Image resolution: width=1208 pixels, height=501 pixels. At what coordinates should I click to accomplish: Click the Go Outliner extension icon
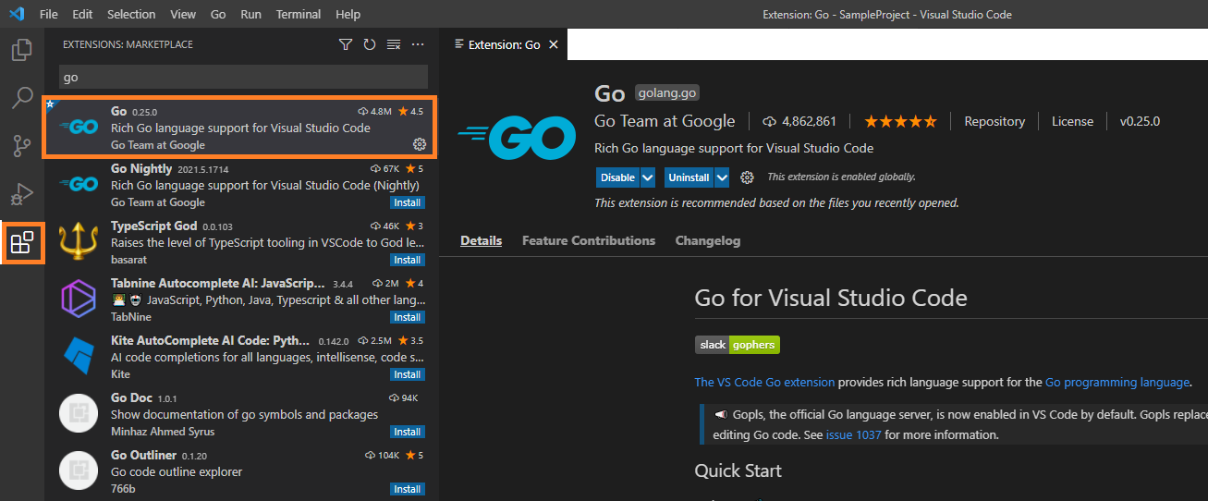coord(79,471)
